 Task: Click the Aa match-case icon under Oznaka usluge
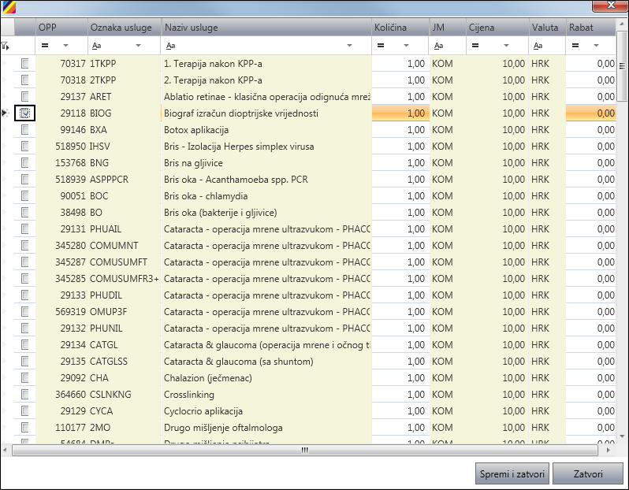[96, 46]
